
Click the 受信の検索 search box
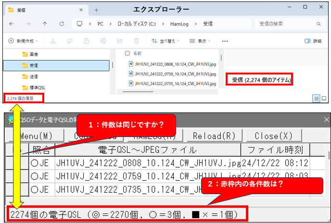click(x=289, y=24)
